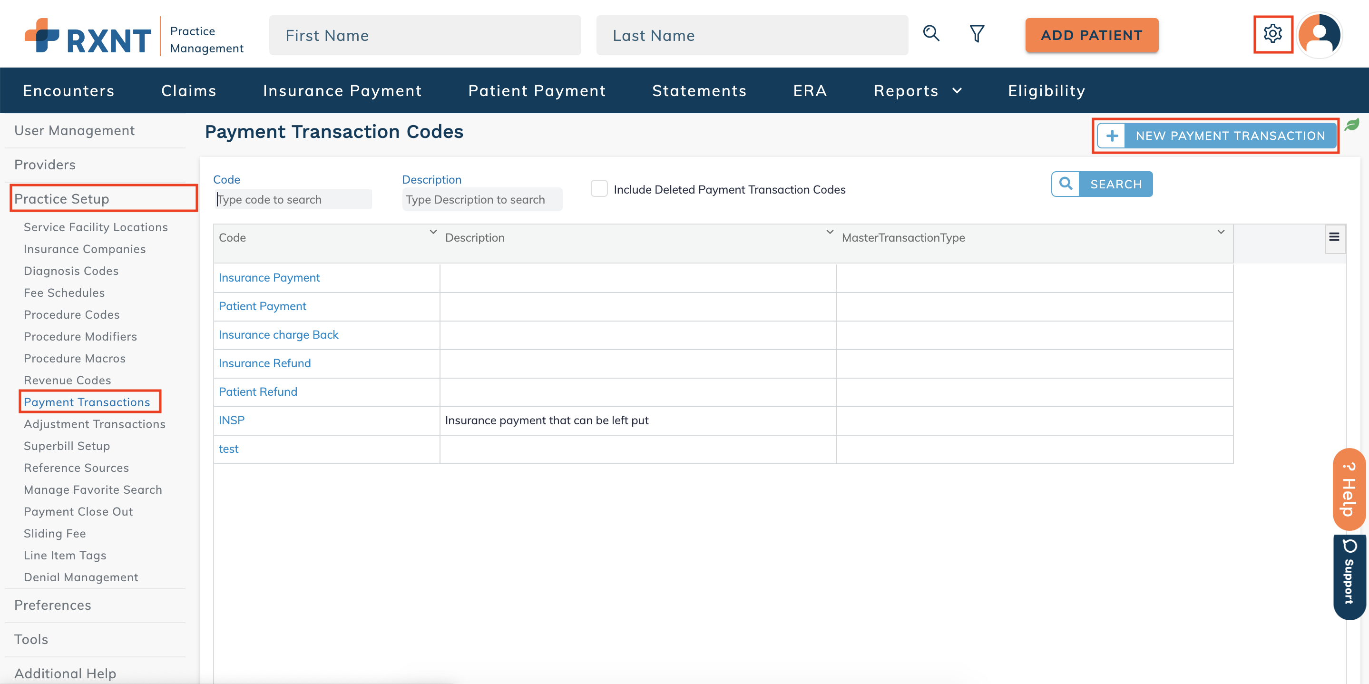Focus the Last Name search field
Image resolution: width=1369 pixels, height=684 pixels.
coord(752,35)
